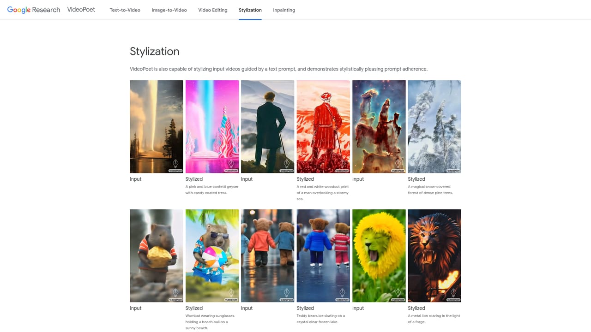Open the wombat holding food input video
The width and height of the screenshot is (591, 332).
click(x=157, y=256)
